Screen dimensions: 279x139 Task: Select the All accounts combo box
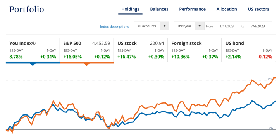click(x=151, y=26)
